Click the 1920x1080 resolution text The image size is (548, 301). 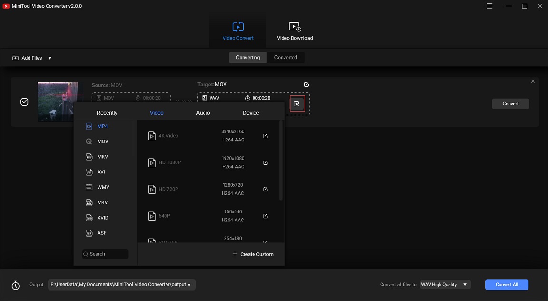pyautogui.click(x=233, y=158)
